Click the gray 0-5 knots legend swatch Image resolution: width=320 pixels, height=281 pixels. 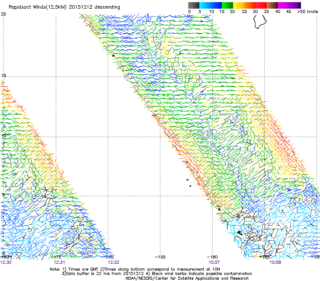(194, 5)
